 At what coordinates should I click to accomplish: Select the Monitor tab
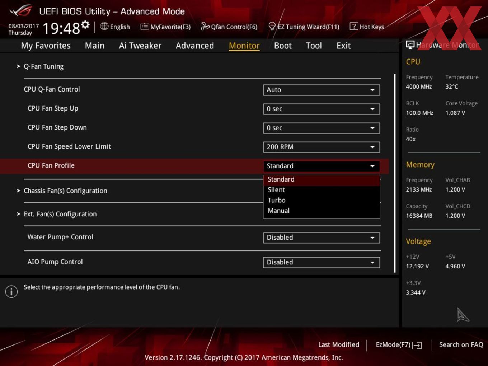[244, 46]
